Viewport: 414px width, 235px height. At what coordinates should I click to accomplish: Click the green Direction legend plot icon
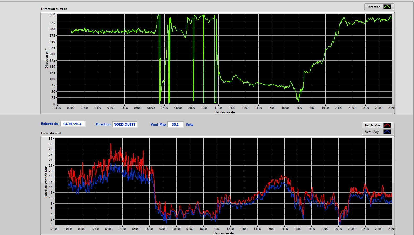(x=387, y=7)
